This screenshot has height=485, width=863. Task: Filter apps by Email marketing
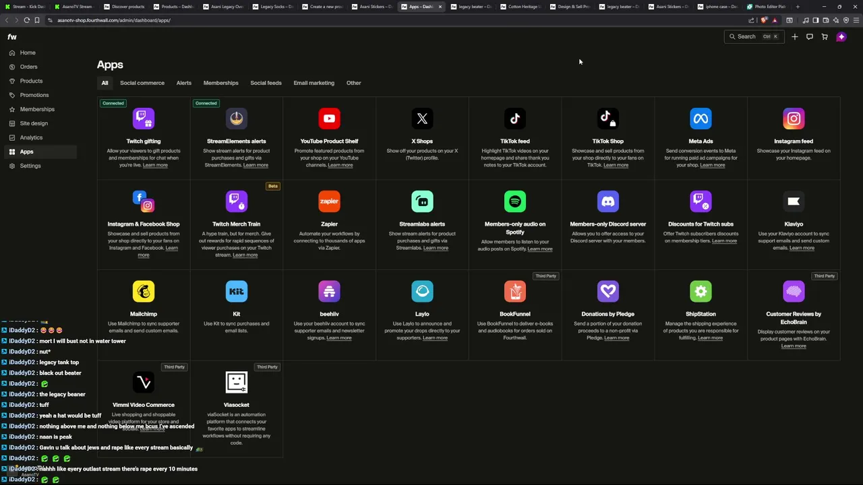tap(314, 83)
